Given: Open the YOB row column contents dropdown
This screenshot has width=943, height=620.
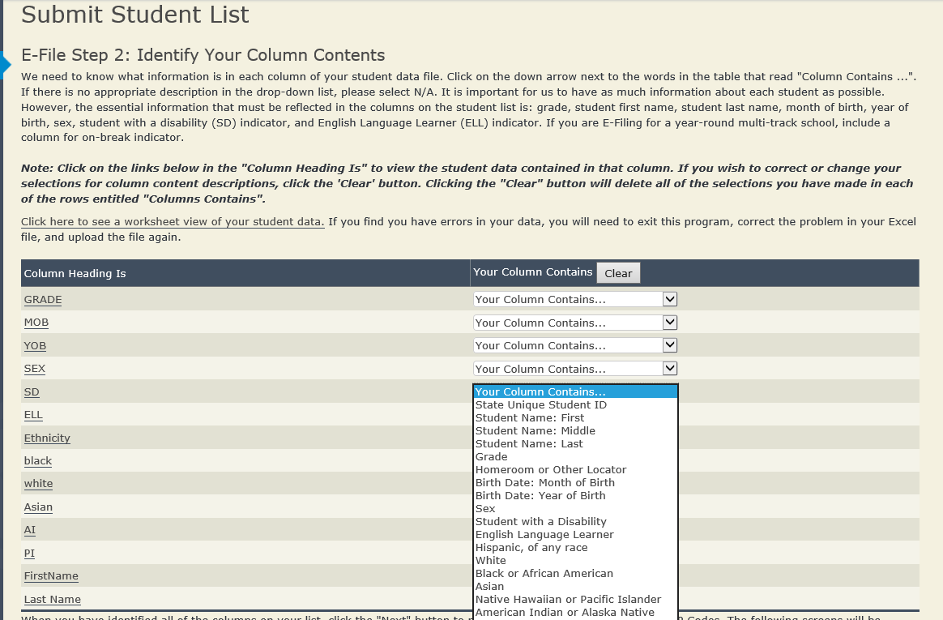Looking at the screenshot, I should [x=574, y=346].
